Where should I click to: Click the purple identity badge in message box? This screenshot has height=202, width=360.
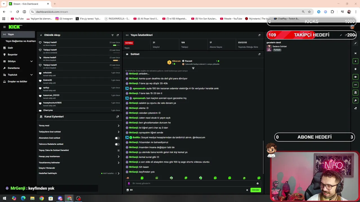tap(129, 183)
